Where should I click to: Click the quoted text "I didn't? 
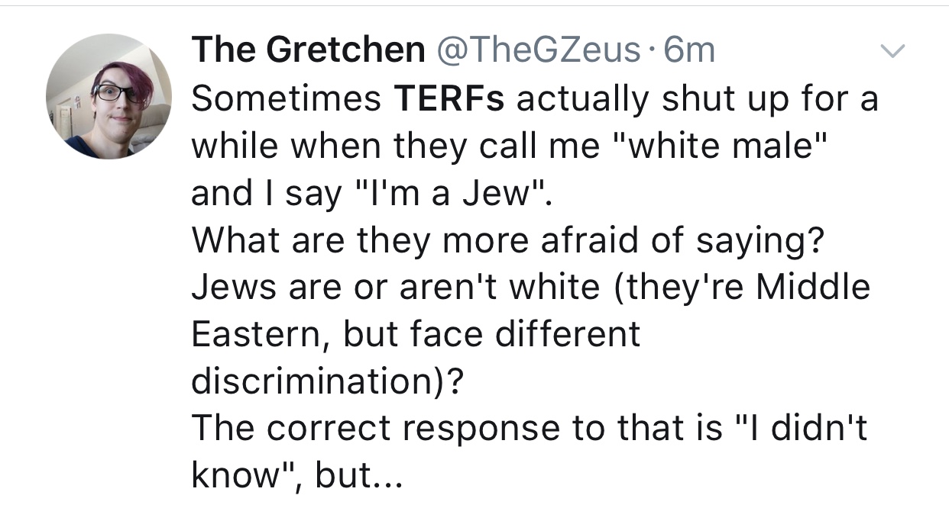click(801, 429)
